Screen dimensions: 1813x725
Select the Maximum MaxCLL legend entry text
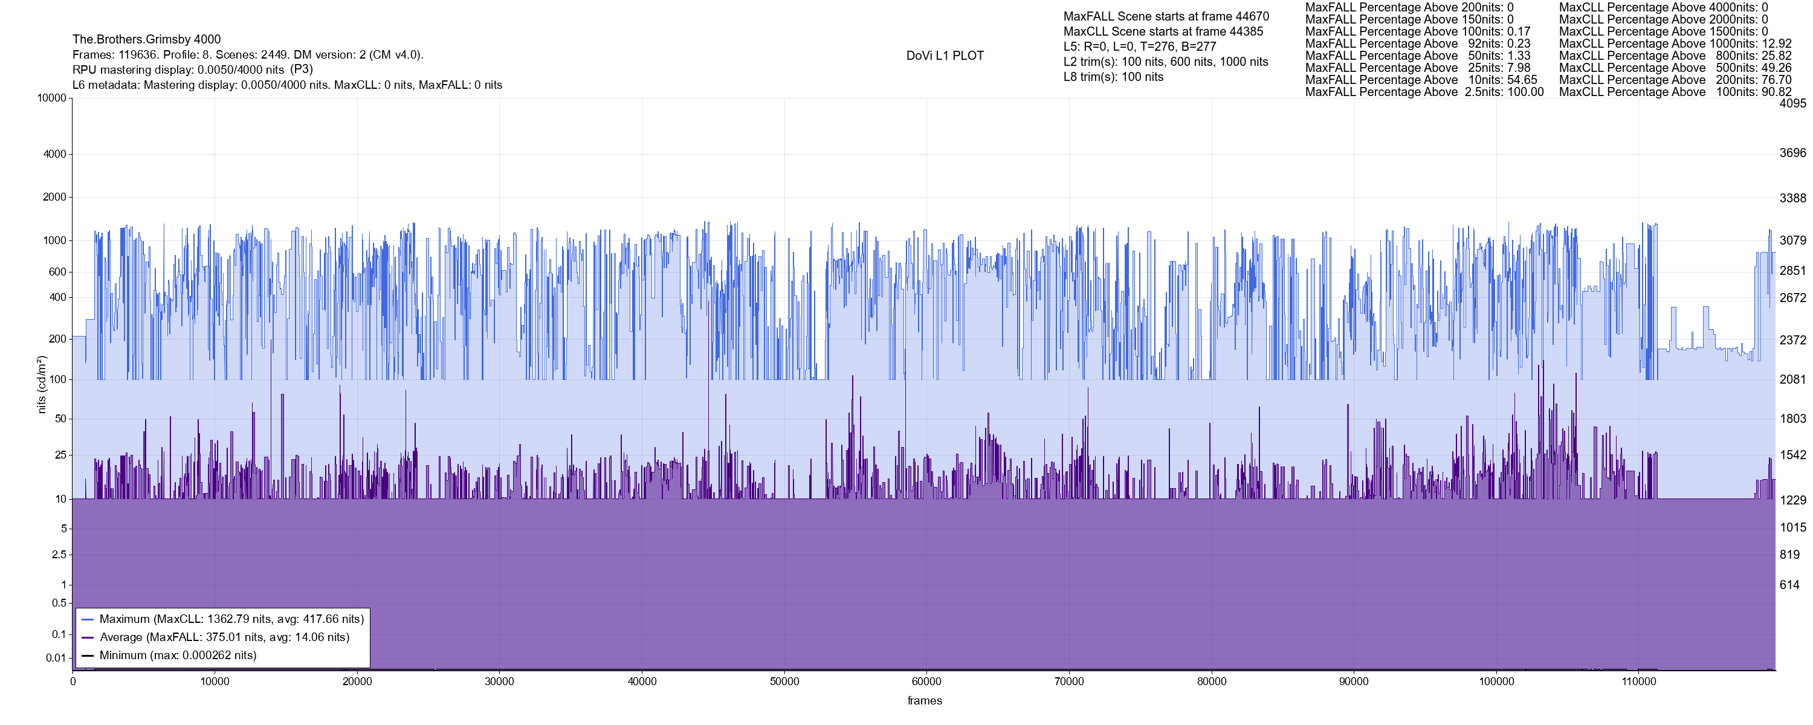pyautogui.click(x=231, y=619)
